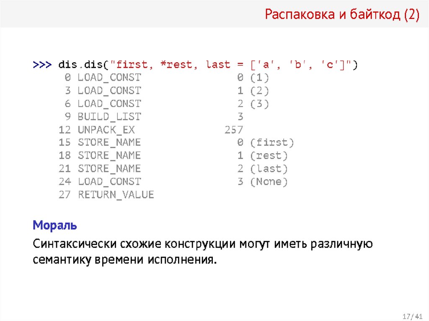Click the 'BUILD_LIST' instruction

click(109, 117)
